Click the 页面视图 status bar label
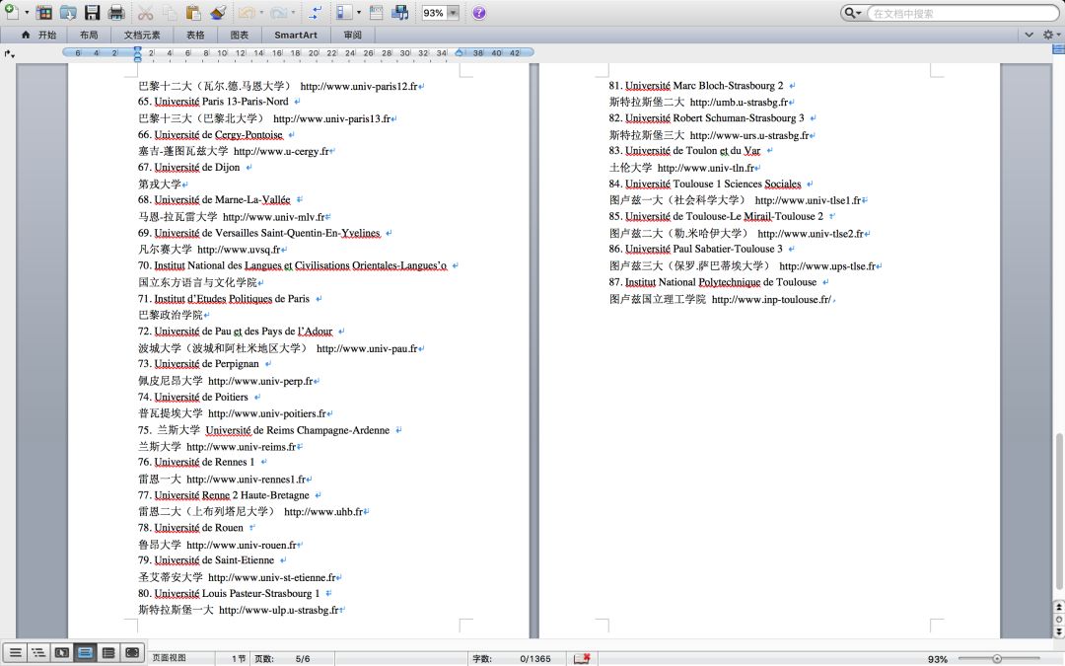Viewport: 1065px width, 666px height. click(170, 658)
